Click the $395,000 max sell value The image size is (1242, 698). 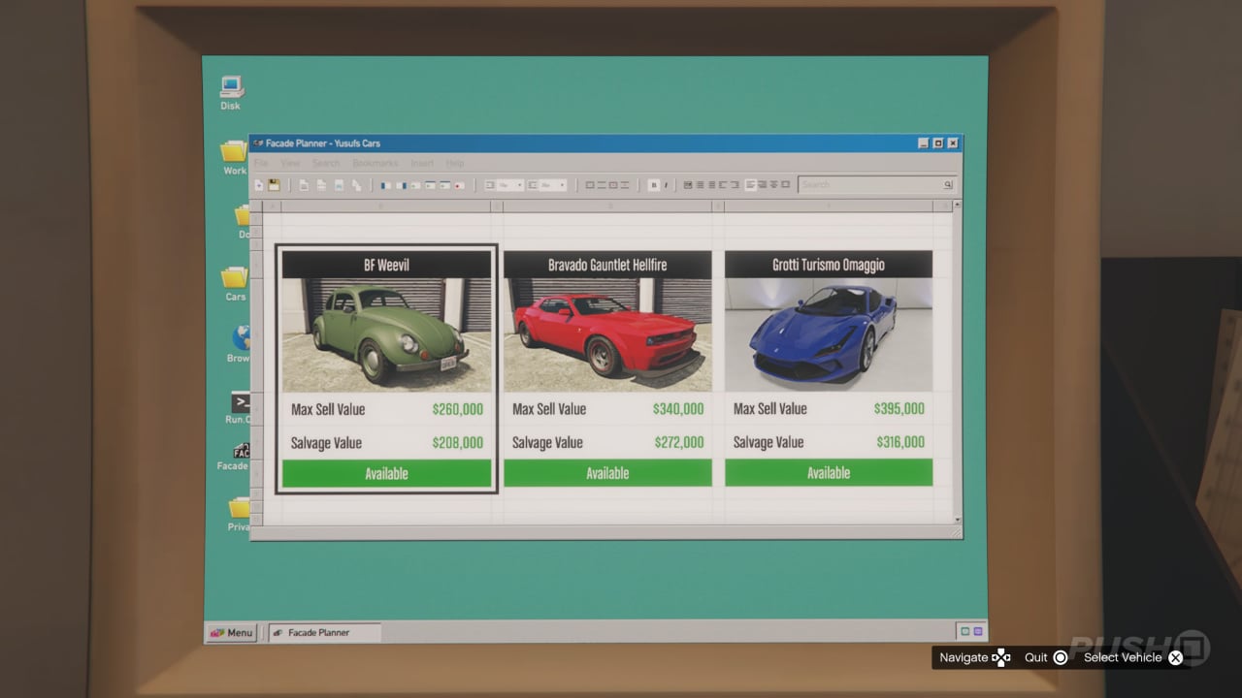point(899,409)
